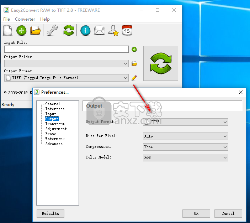
Task: Click the blue Info toolbar icon
Action: (x=85, y=30)
